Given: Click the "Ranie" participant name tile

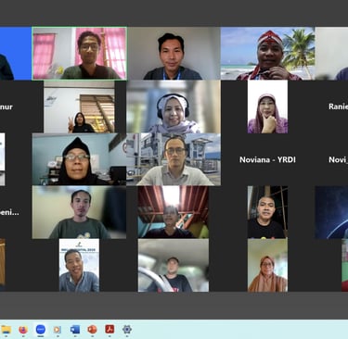Looking at the screenshot, I should coord(338,107).
